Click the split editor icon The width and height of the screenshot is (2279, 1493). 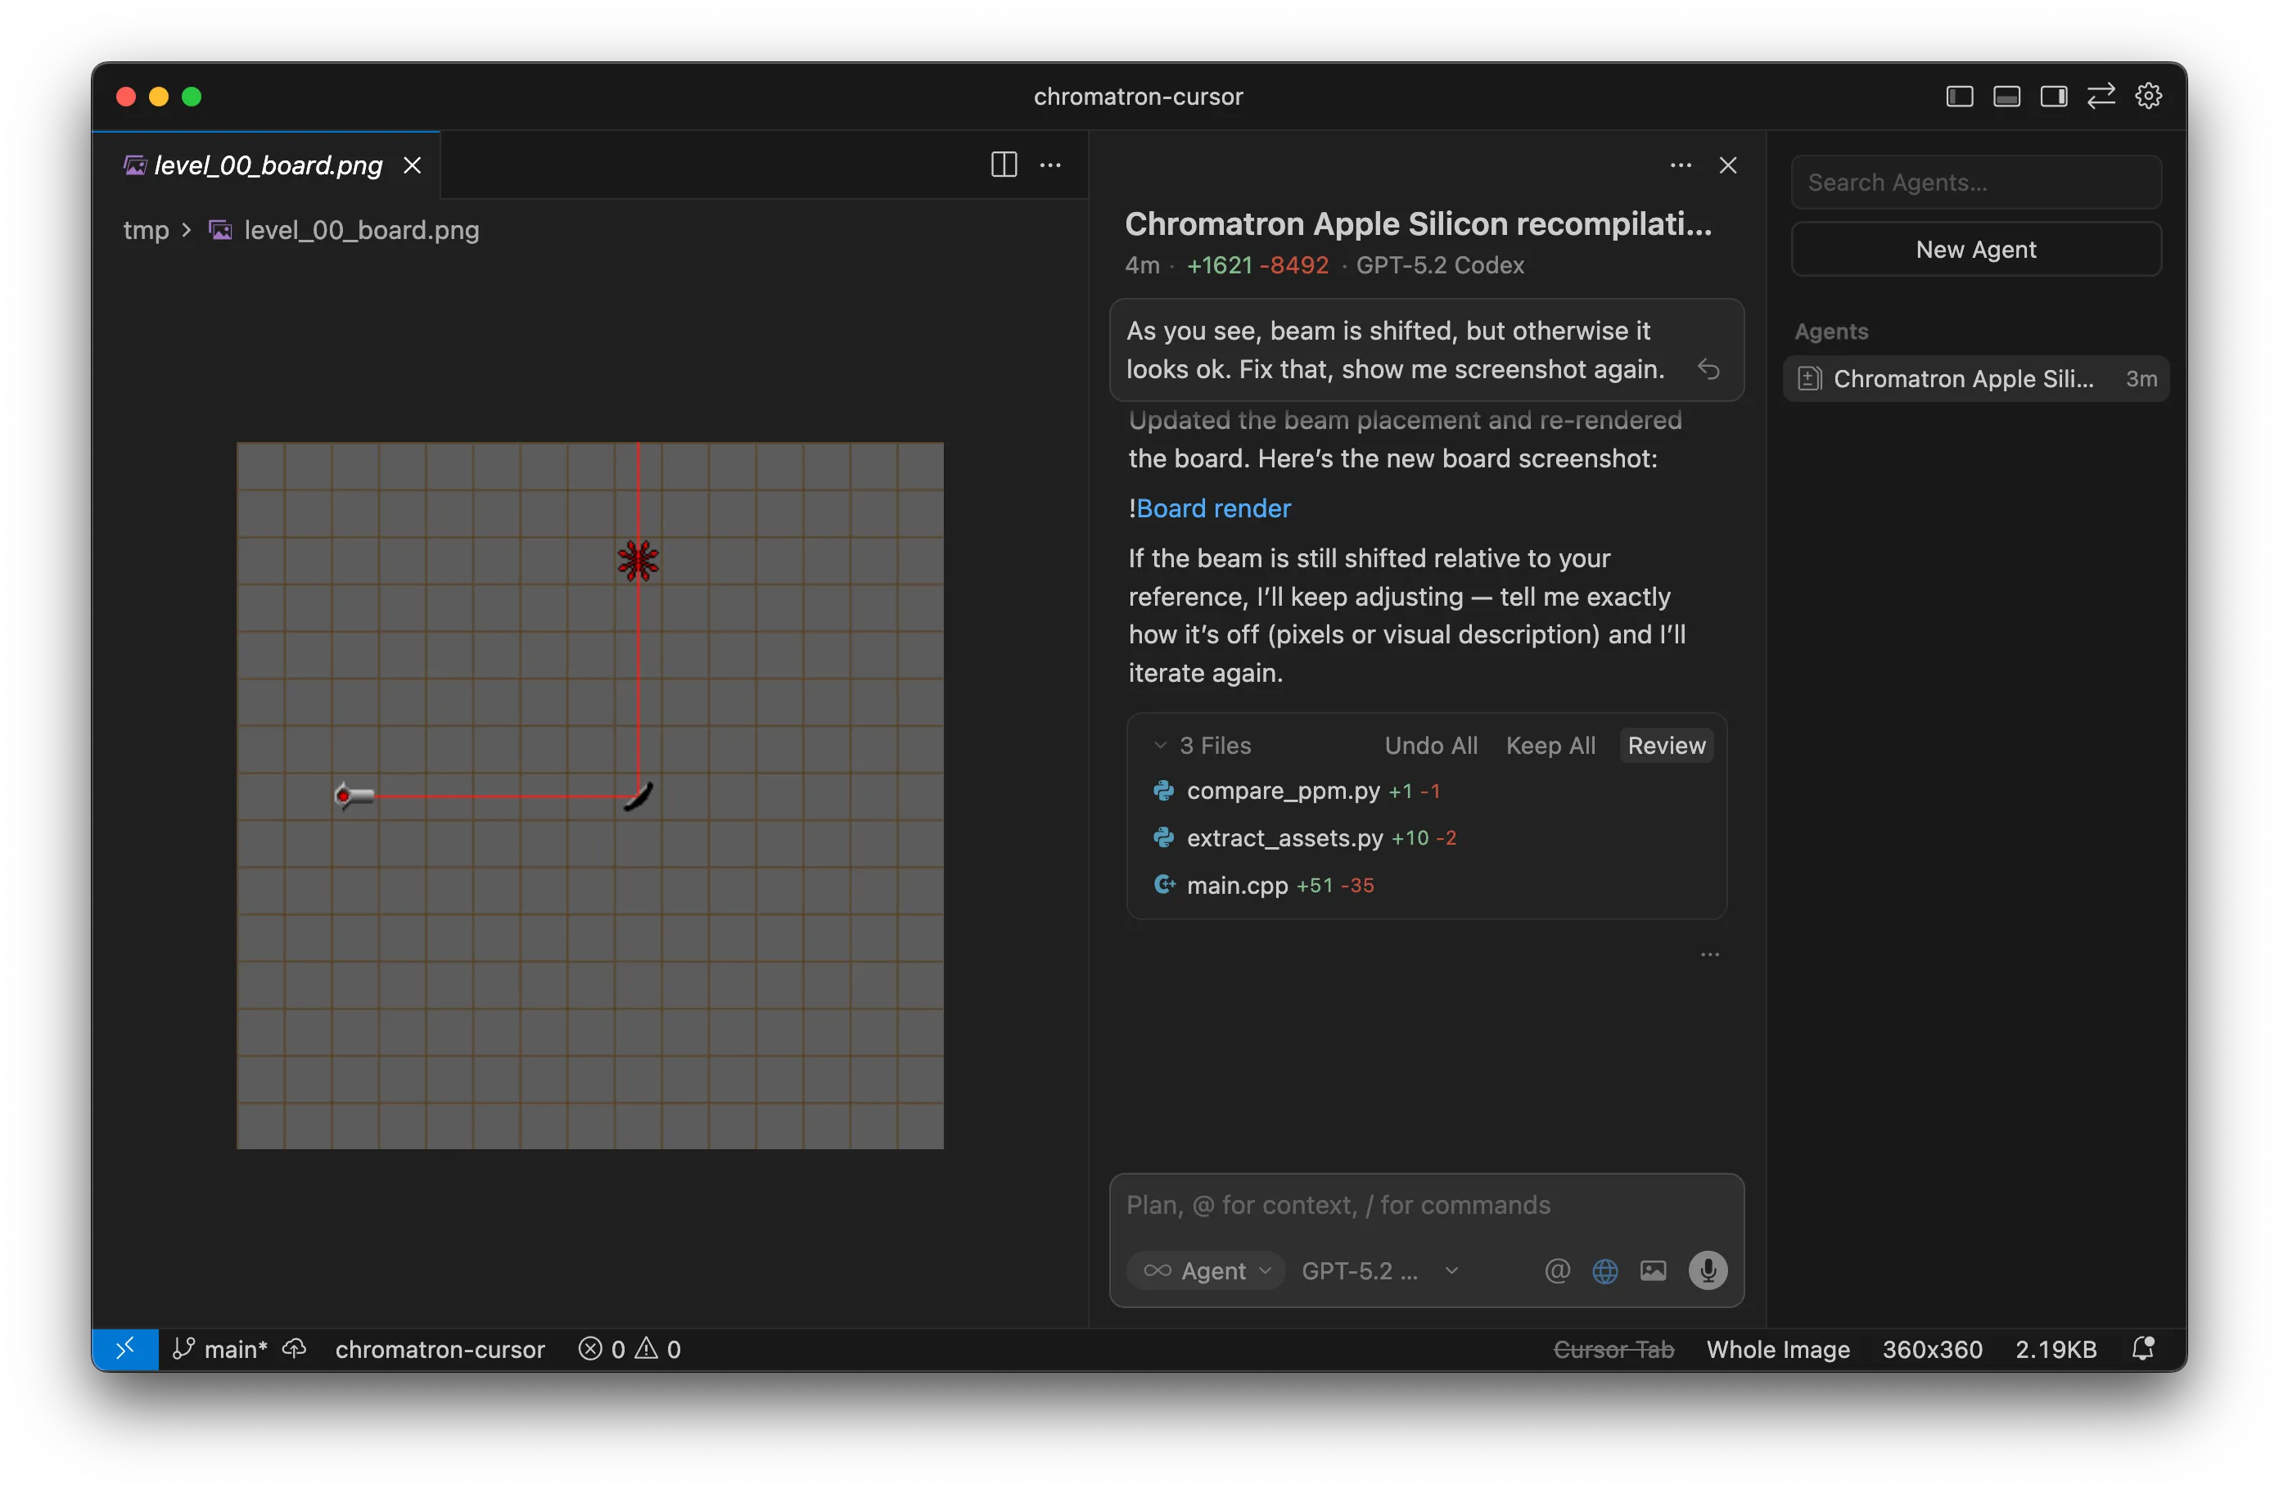coord(1004,165)
